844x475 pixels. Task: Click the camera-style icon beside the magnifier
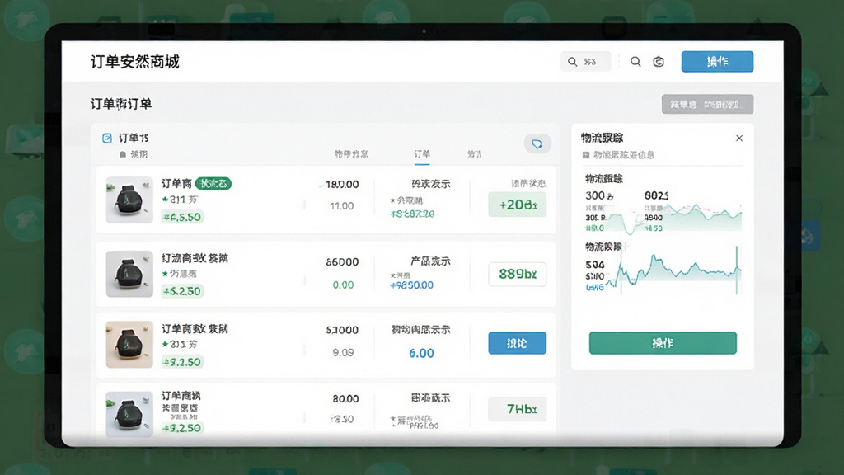[x=659, y=61]
